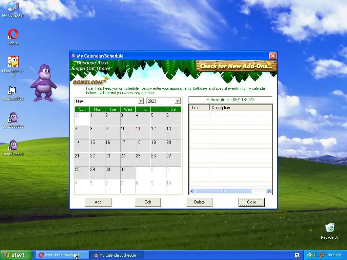The width and height of the screenshot is (347, 260).
Task: Open My Computer desktop icon
Action: point(13,9)
